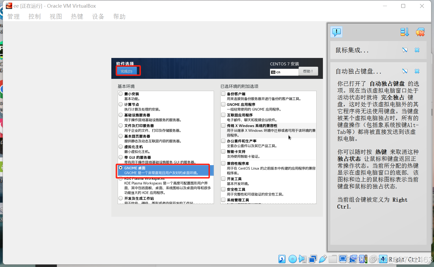434x267 pixels.
Task: Maximize the VirtualBox window
Action: [x=403, y=6]
